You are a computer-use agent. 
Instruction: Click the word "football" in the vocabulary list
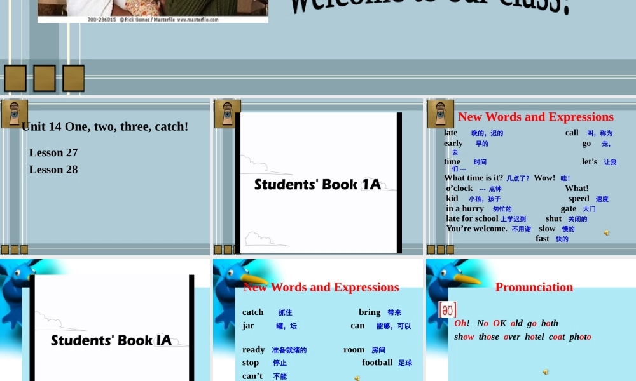377,363
